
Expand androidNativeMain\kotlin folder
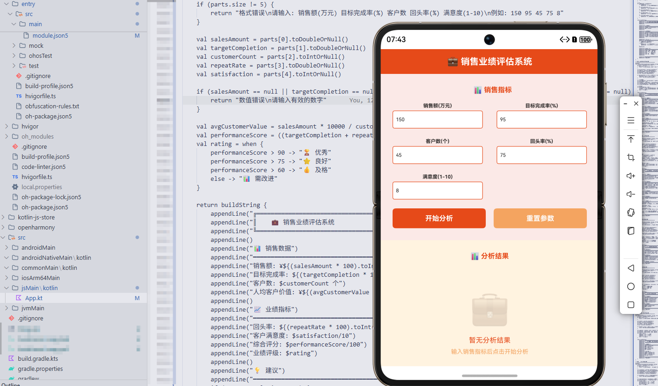(x=6, y=257)
